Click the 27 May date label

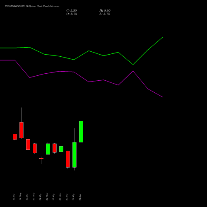tap(67, 197)
